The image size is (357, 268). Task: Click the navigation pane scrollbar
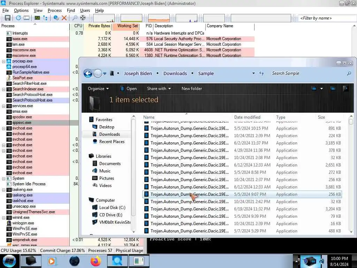(134, 174)
